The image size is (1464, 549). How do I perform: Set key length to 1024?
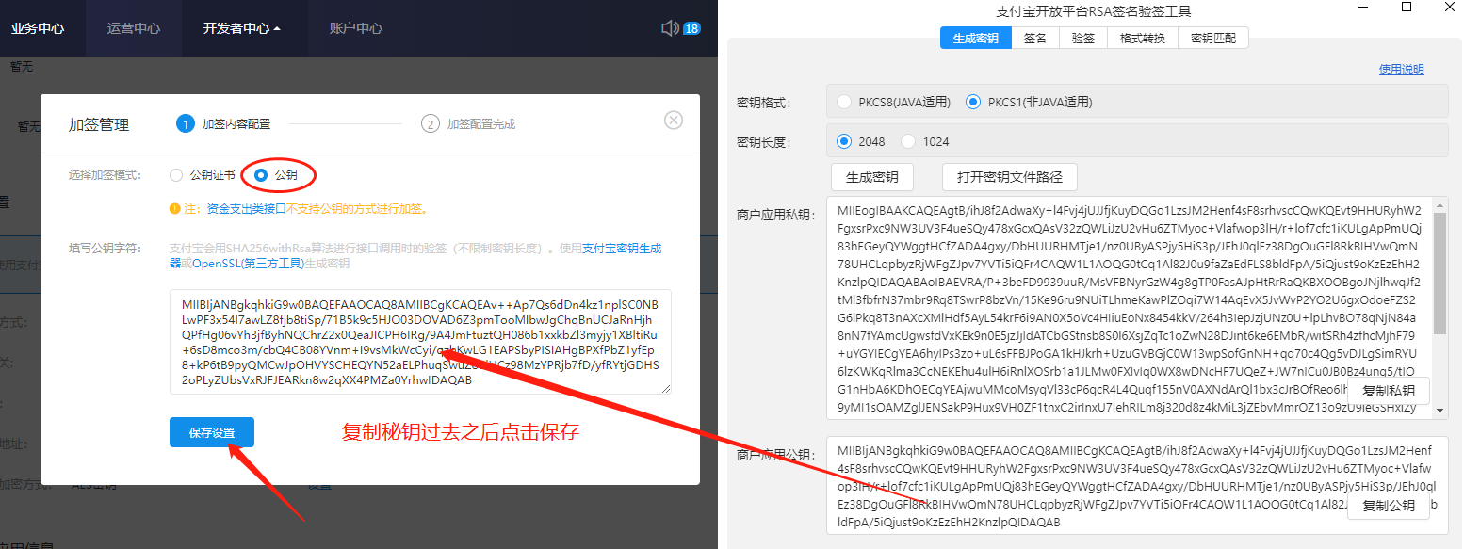(908, 141)
